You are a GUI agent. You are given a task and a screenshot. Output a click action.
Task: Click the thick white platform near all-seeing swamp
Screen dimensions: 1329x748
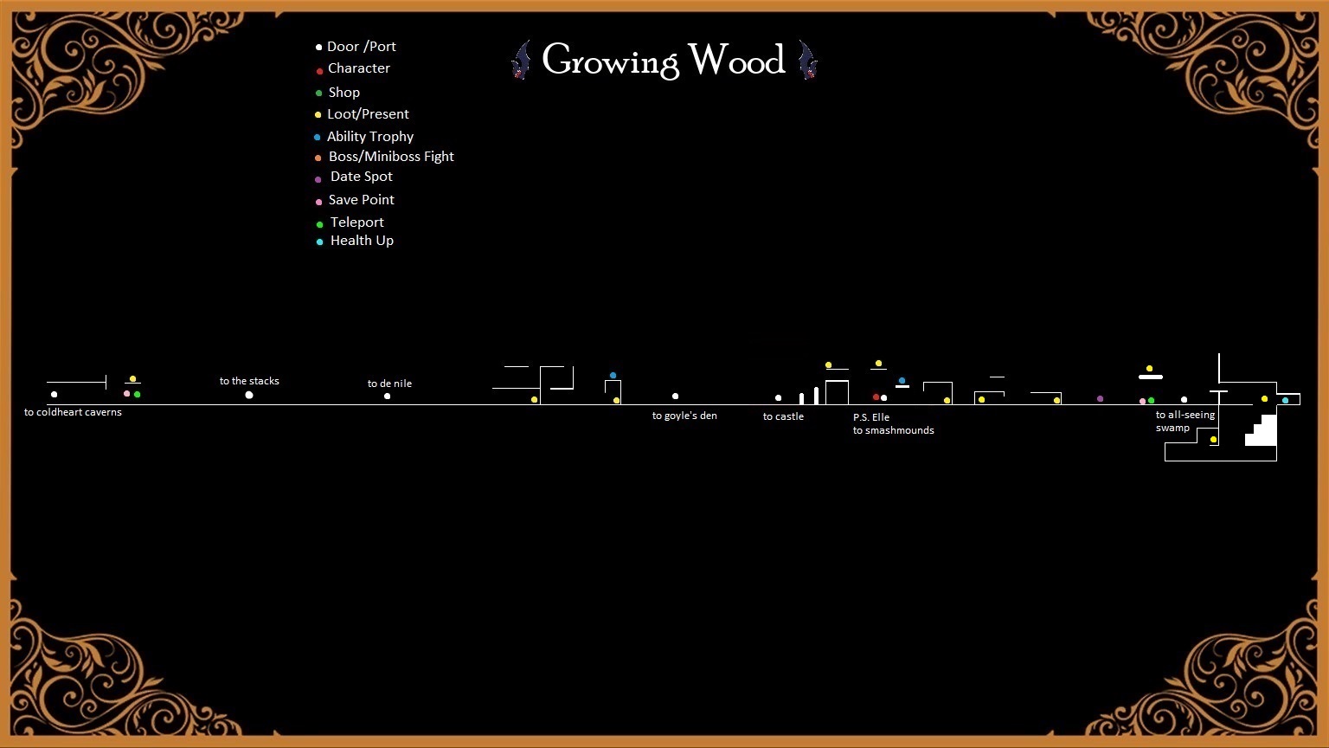(x=1151, y=377)
